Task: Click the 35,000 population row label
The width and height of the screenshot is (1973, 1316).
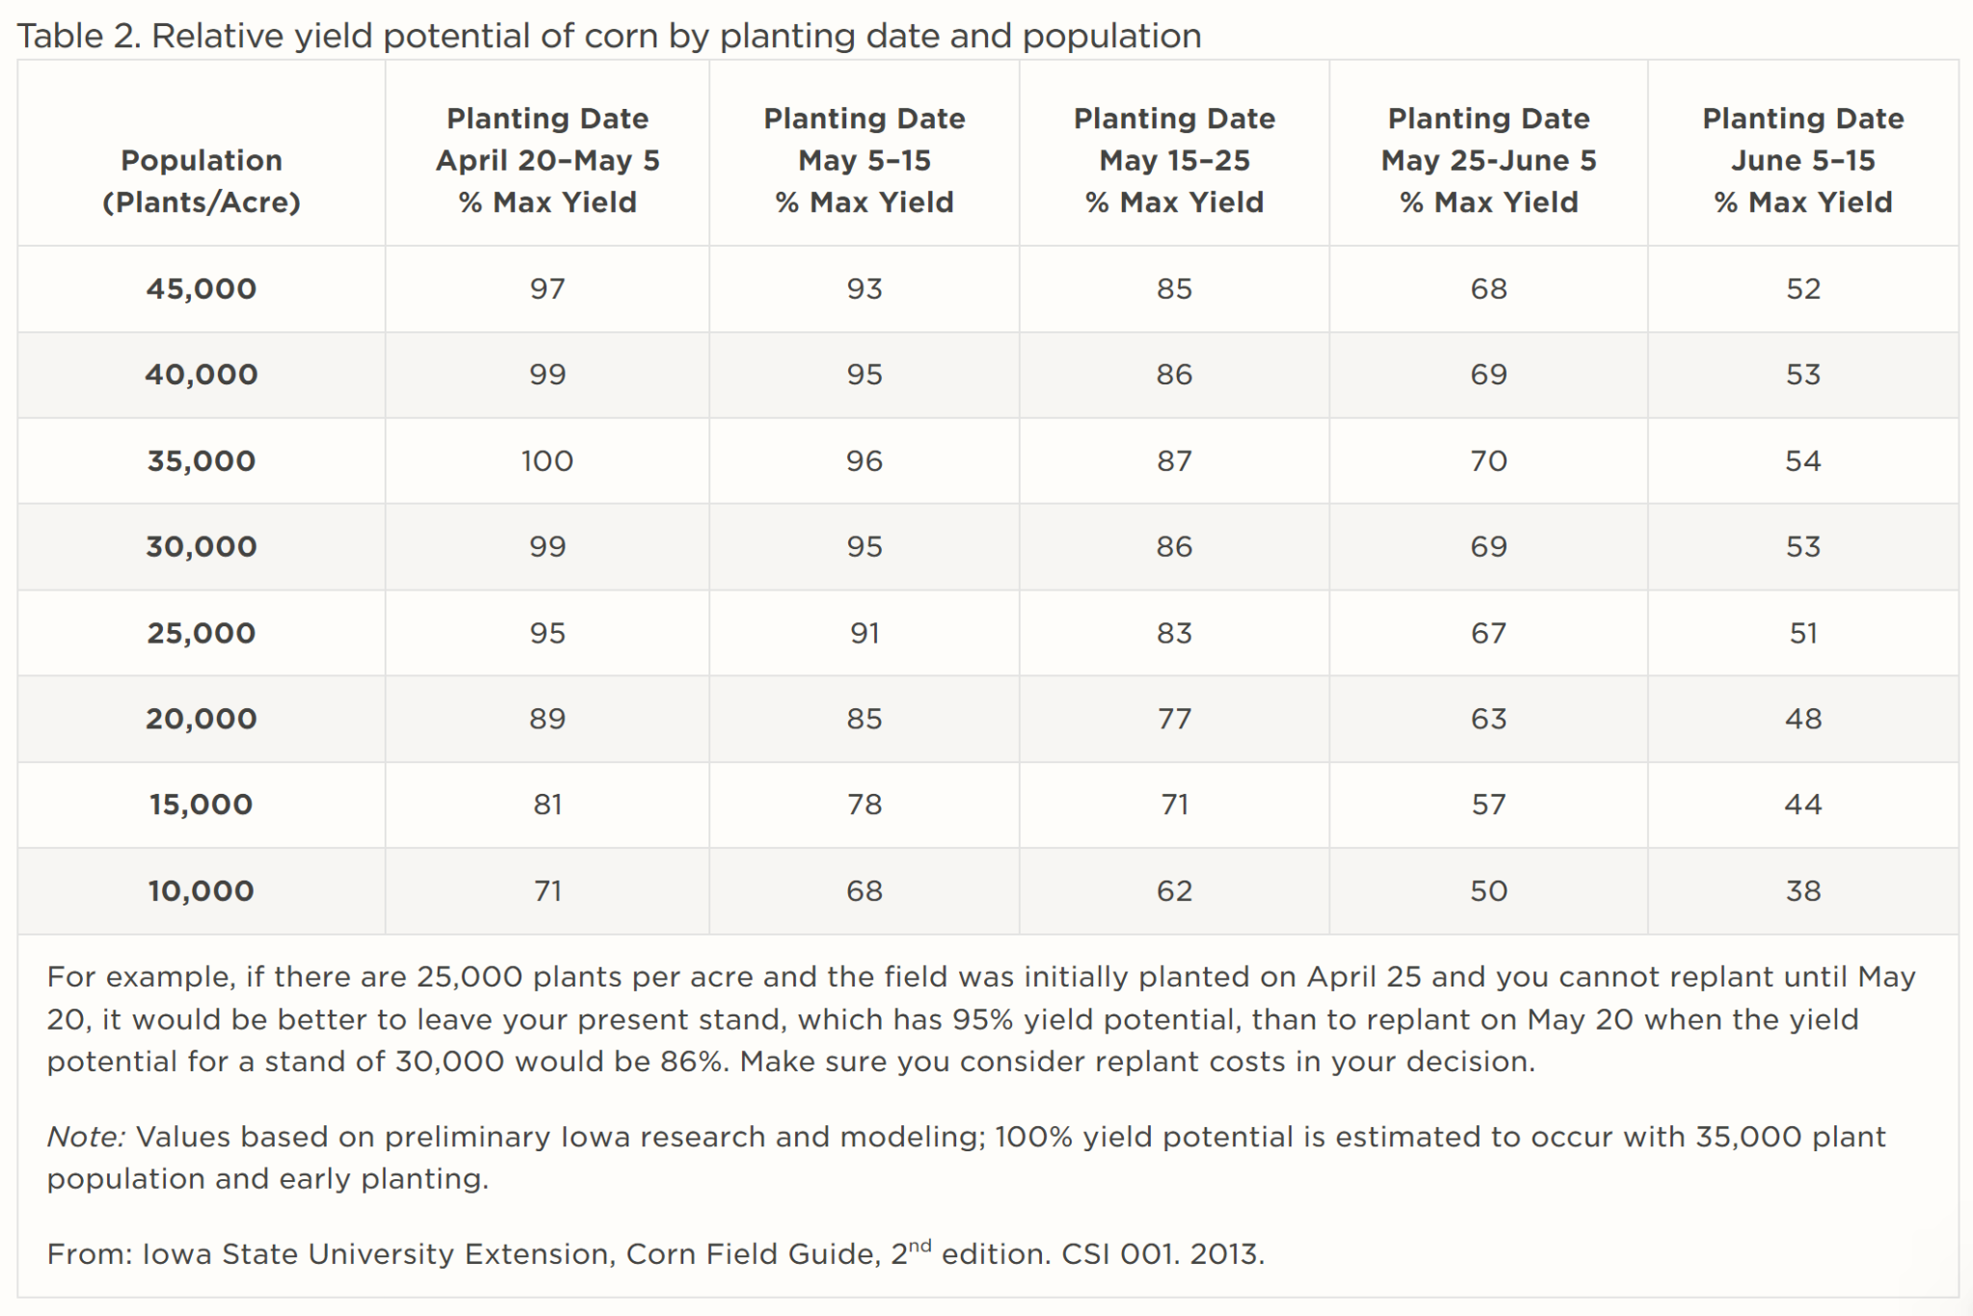Action: [201, 461]
